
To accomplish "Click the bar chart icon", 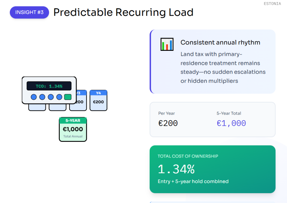I will [167, 44].
